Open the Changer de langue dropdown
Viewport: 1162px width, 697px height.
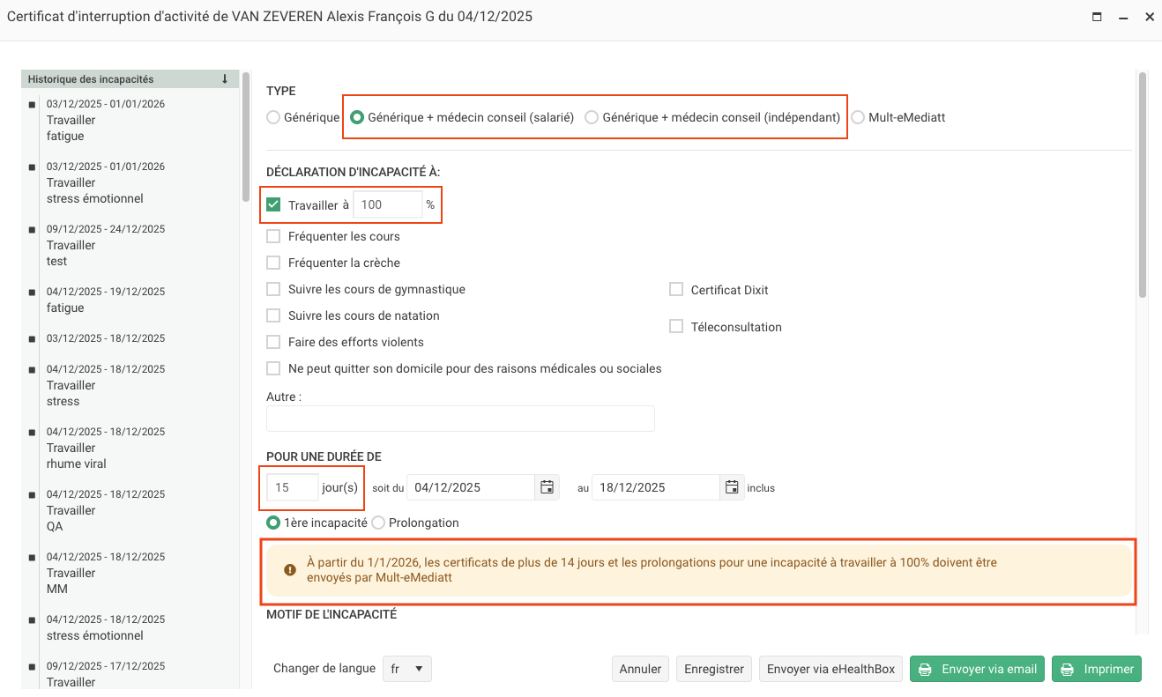coord(406,669)
